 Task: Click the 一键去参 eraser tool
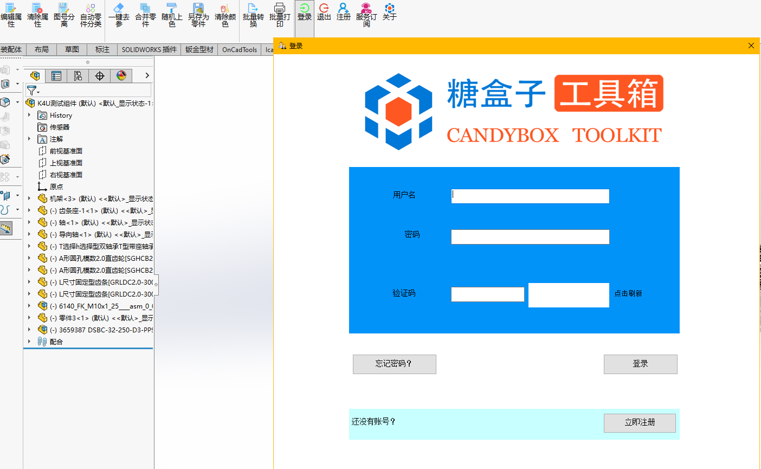pyautogui.click(x=119, y=15)
